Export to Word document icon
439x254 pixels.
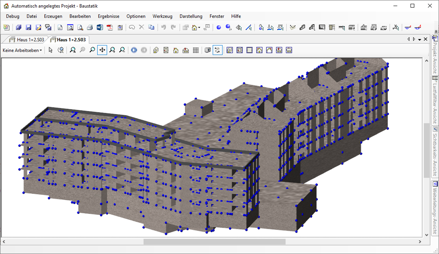point(99,27)
